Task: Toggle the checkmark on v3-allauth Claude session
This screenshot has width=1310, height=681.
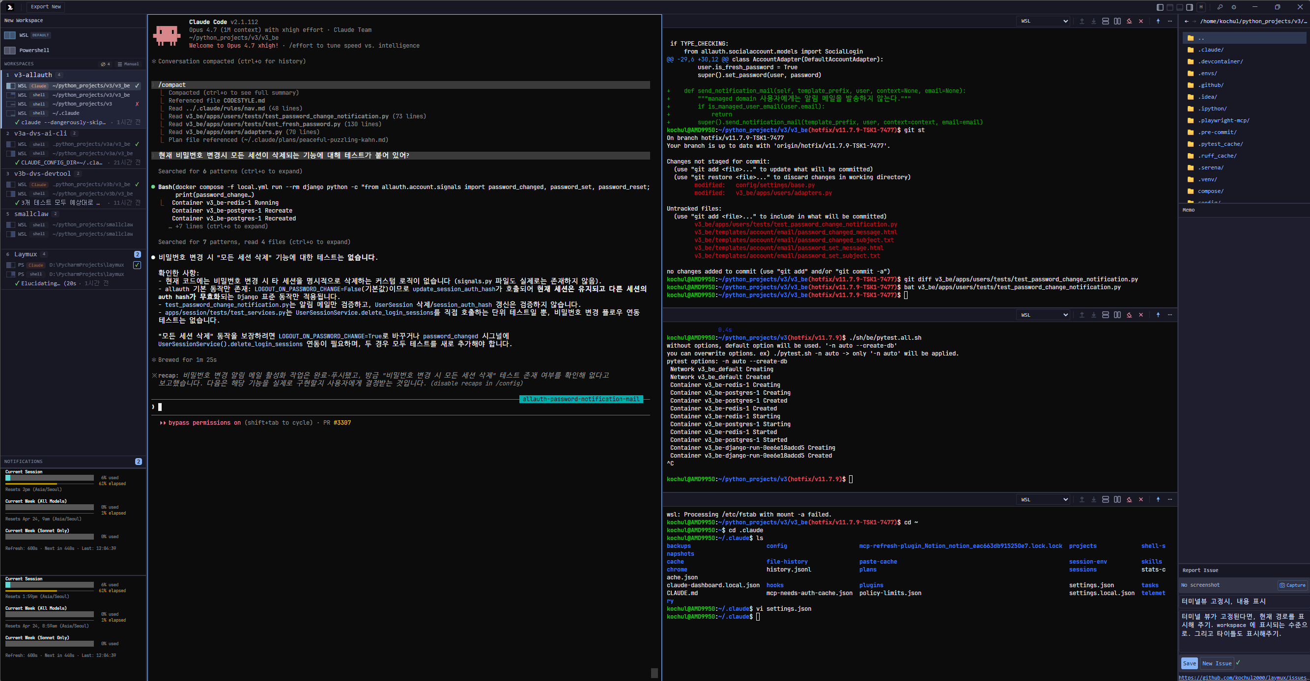Action: click(136, 85)
